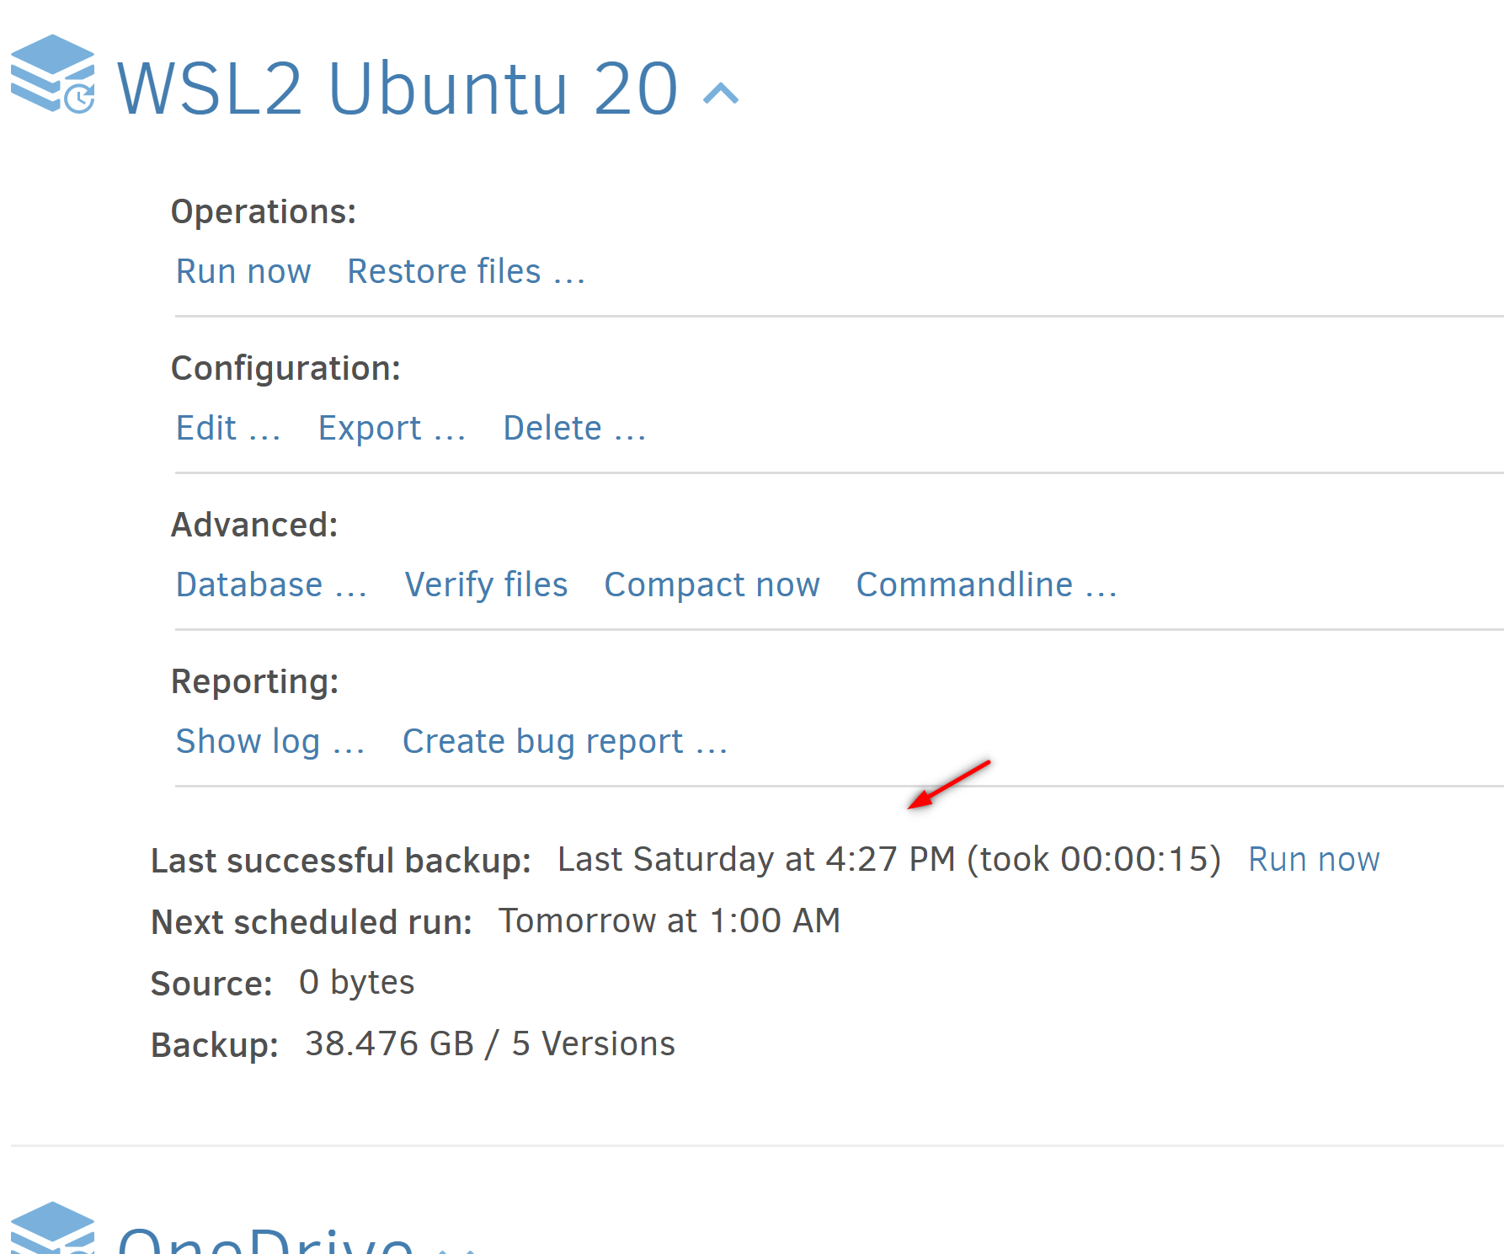This screenshot has height=1254, width=1504.
Task: Click the WSL2 Ubuntu 20 backup title
Action: tap(397, 89)
